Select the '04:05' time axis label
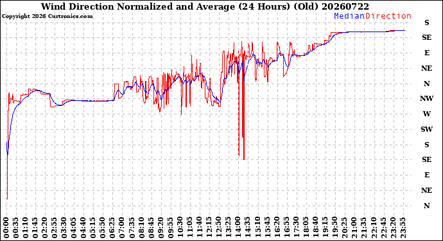Viewport: 443px width, 241px height. click(x=74, y=228)
